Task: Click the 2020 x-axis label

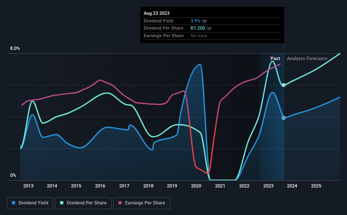Action: click(x=196, y=186)
